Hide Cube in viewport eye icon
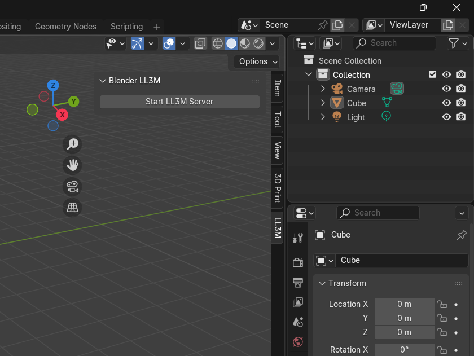This screenshot has height=356, width=474. [446, 103]
